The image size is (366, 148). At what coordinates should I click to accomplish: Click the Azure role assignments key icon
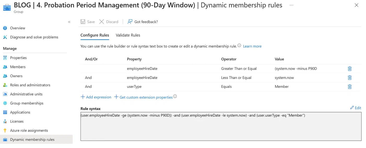point(5,130)
